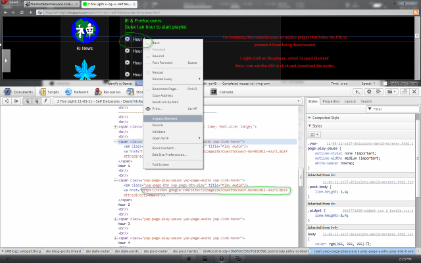Expand the span node above Hour 4
421x263 pixels.
pyautogui.click(x=116, y=238)
